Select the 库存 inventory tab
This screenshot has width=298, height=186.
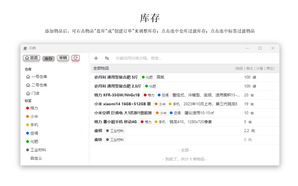pos(48,58)
